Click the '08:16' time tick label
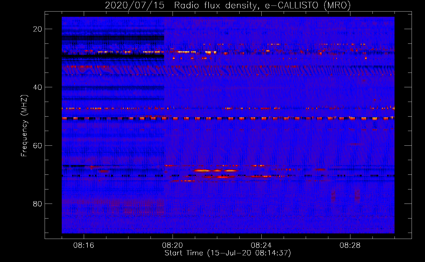This screenshot has height=262, width=425. [84, 245]
